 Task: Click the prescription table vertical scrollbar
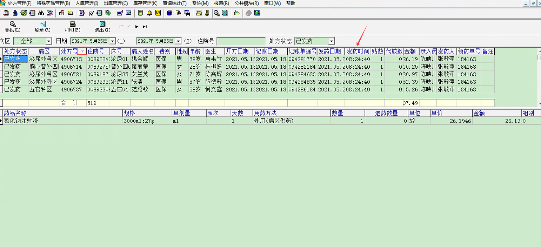(539, 77)
